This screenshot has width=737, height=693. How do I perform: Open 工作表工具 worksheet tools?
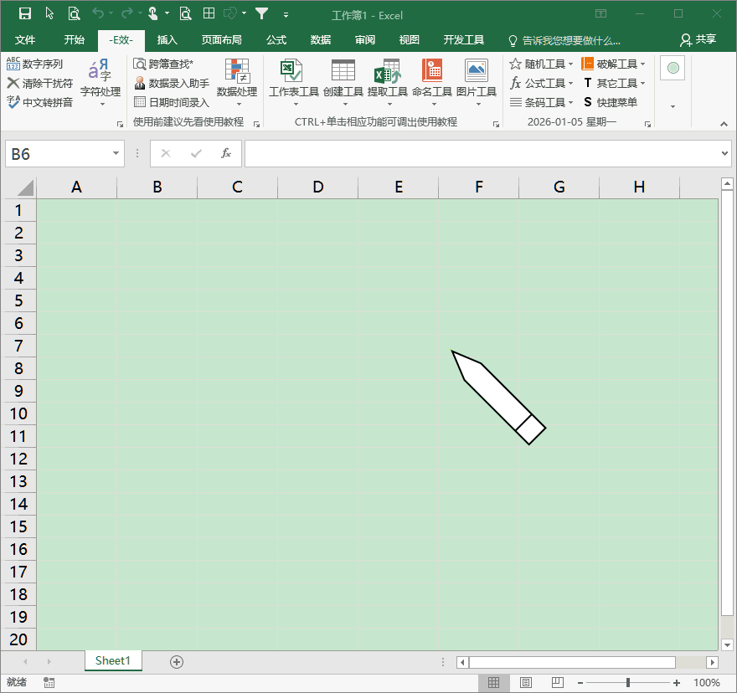tap(293, 78)
